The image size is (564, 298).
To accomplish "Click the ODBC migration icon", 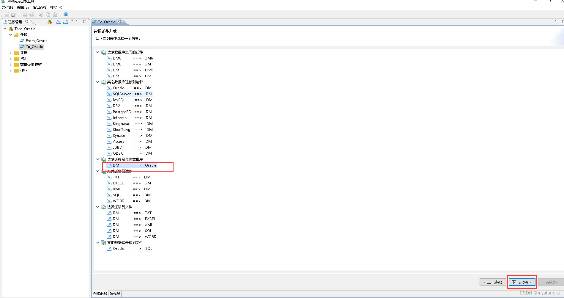I will (x=109, y=153).
